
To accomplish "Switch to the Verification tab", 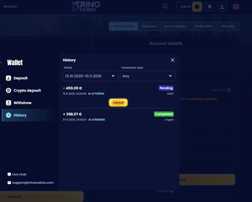I will click(x=204, y=26).
